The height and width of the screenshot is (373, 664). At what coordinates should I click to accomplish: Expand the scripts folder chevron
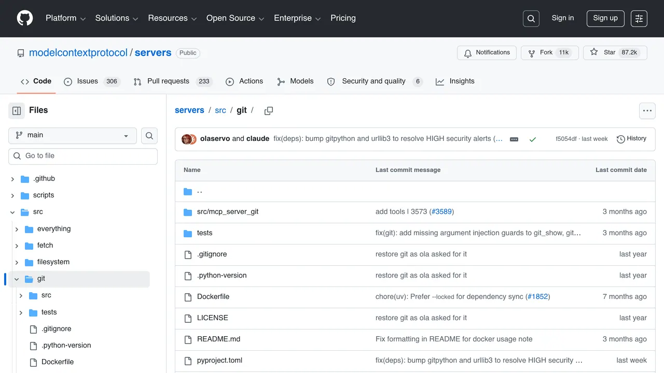[x=12, y=196]
